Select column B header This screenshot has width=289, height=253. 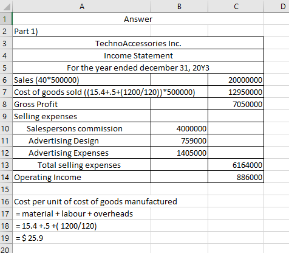[179, 6]
